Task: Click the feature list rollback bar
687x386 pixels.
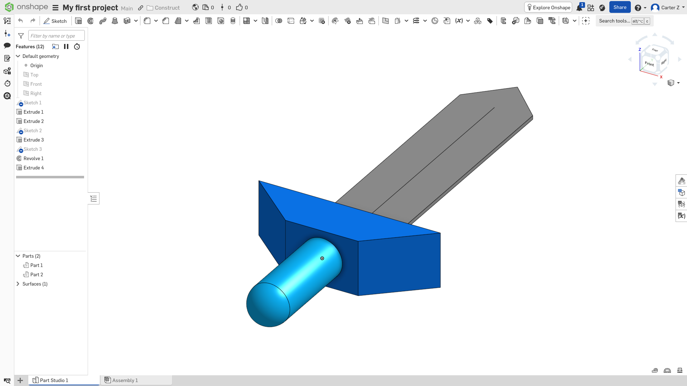Action: (50, 177)
